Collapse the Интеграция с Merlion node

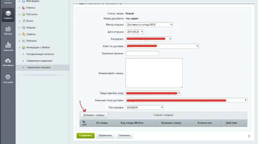(x=19, y=47)
